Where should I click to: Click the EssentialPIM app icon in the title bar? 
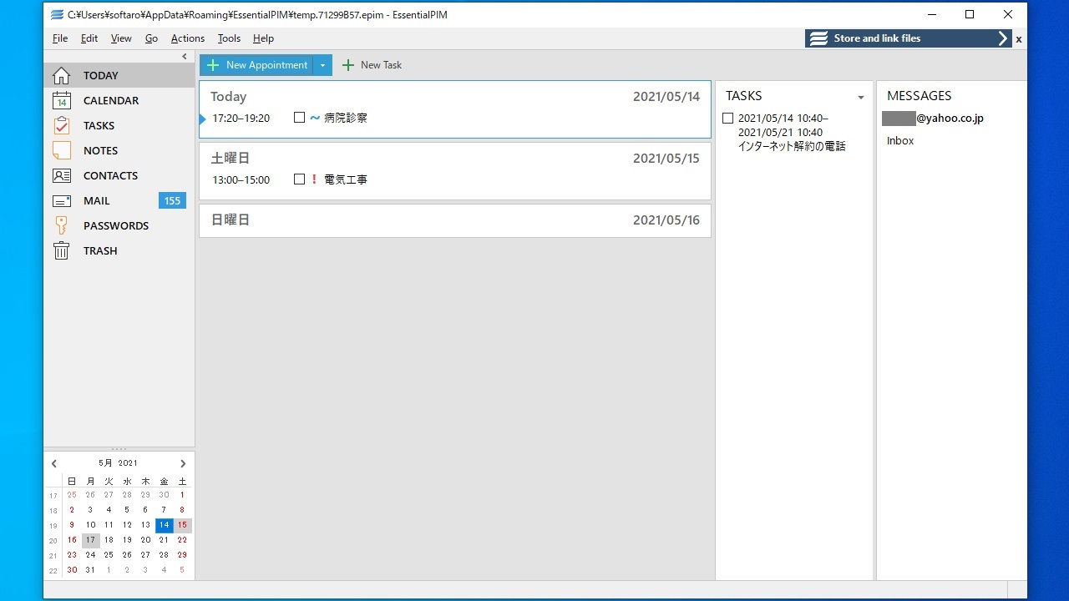pyautogui.click(x=57, y=14)
